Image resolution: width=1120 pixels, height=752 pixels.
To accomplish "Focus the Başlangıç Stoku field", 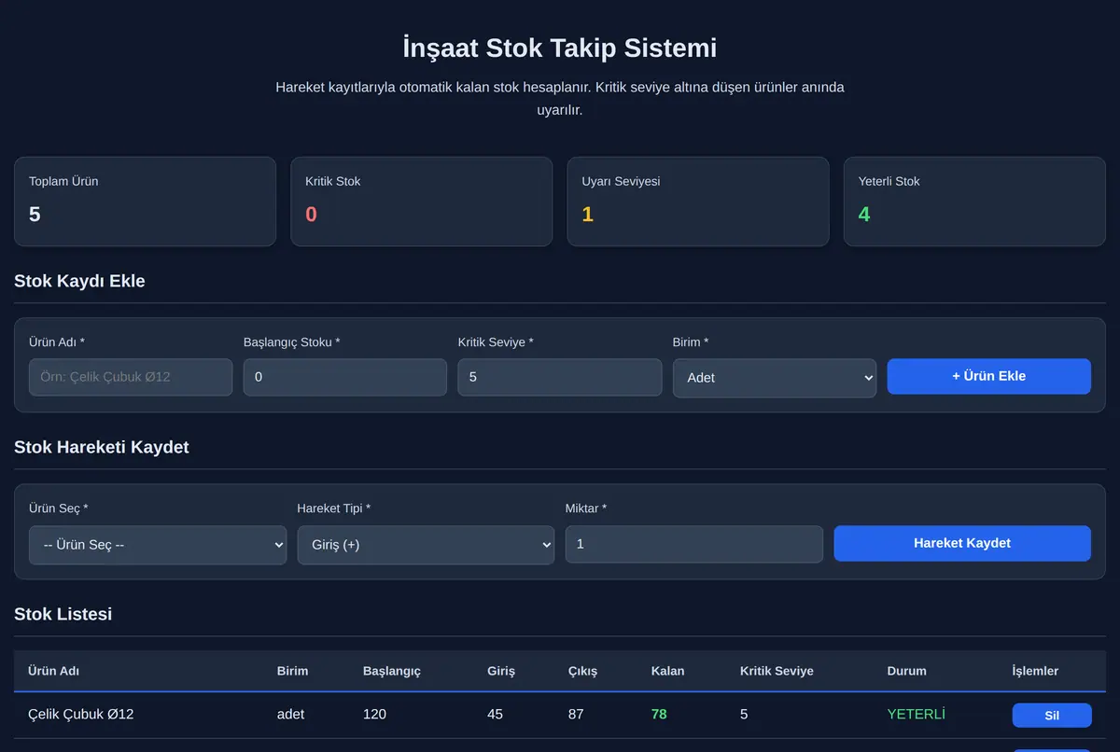I will 345,377.
